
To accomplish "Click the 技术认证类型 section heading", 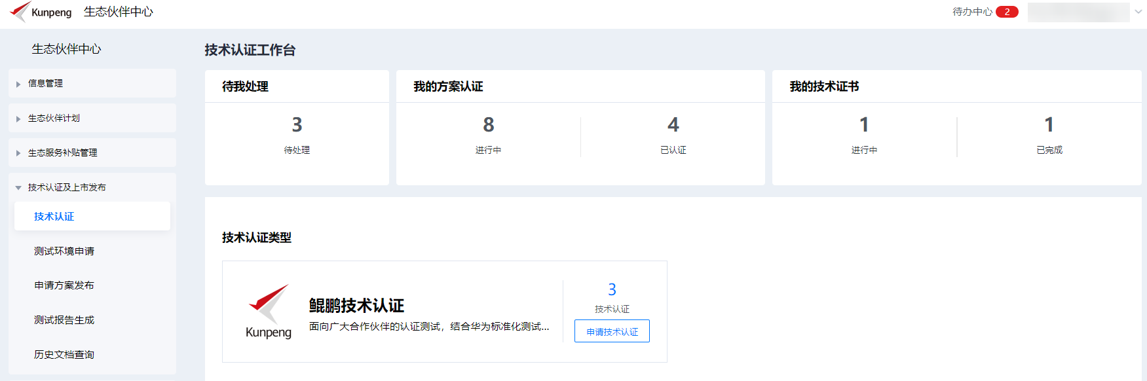I will 257,238.
